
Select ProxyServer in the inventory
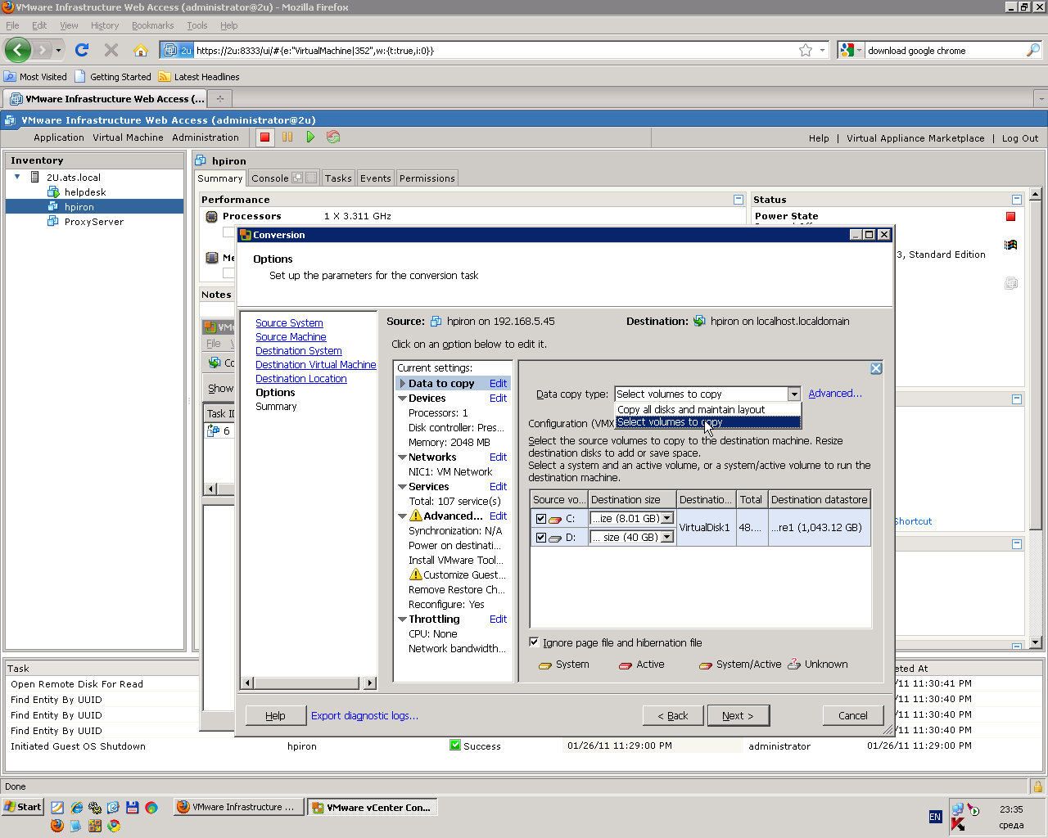(x=94, y=222)
